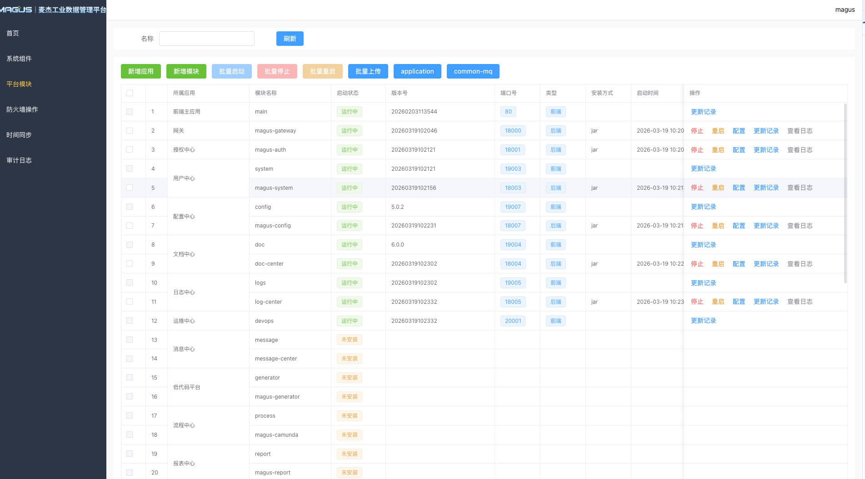Click port tag 18000 for magus-gateway

click(513, 131)
